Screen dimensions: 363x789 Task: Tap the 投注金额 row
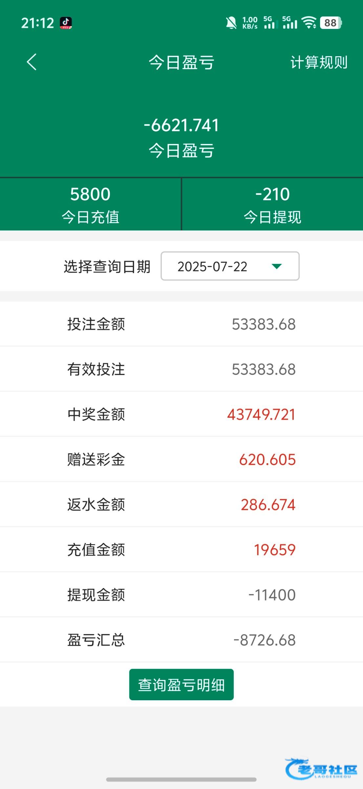(x=181, y=324)
